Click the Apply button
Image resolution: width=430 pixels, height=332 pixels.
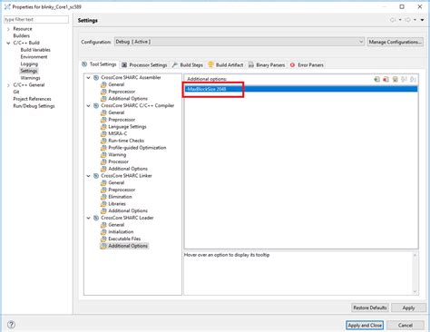click(408, 308)
